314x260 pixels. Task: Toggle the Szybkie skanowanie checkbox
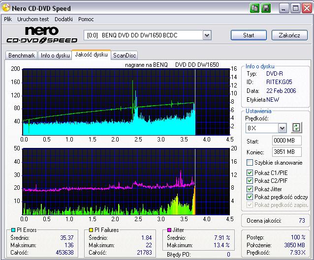pos(250,162)
